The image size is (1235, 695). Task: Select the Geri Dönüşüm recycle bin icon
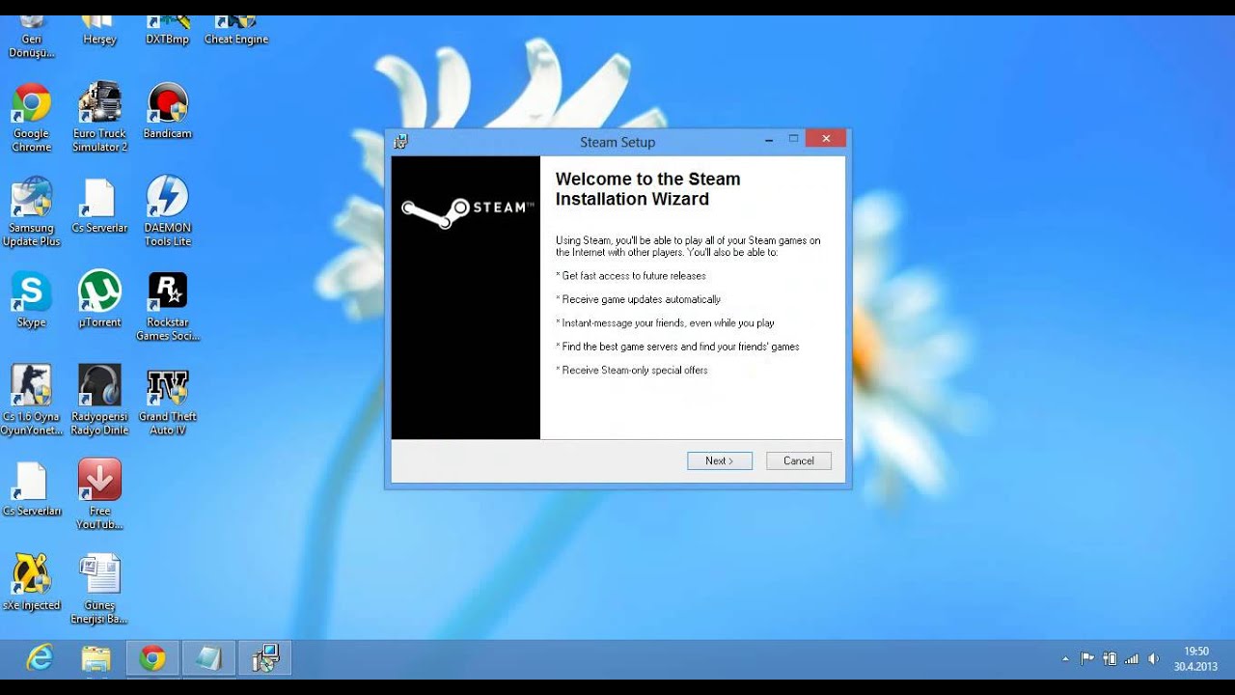(31, 38)
